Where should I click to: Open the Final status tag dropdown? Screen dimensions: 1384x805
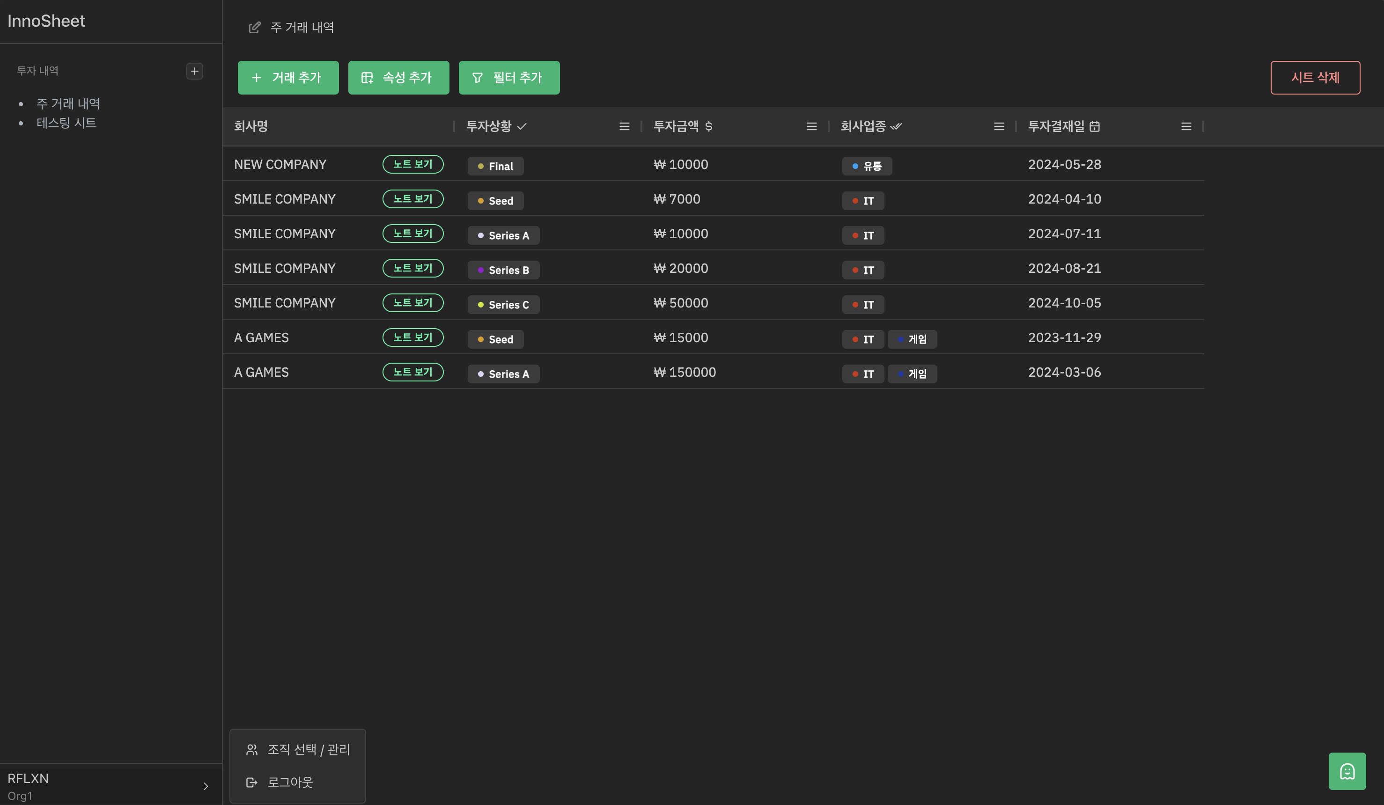[x=495, y=166]
